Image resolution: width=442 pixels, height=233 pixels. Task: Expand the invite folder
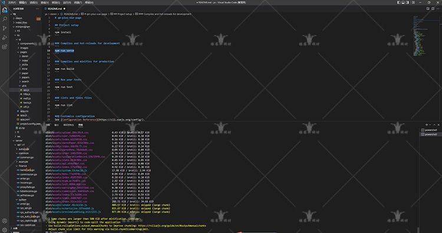[x=25, y=65]
